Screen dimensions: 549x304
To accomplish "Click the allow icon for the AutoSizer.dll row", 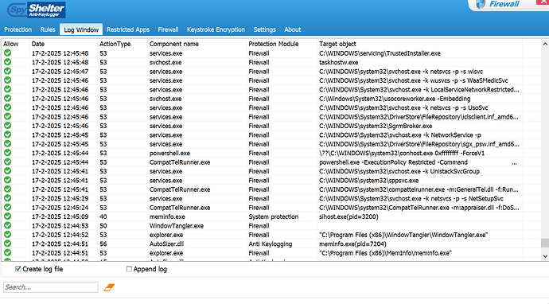I will tap(7, 244).
